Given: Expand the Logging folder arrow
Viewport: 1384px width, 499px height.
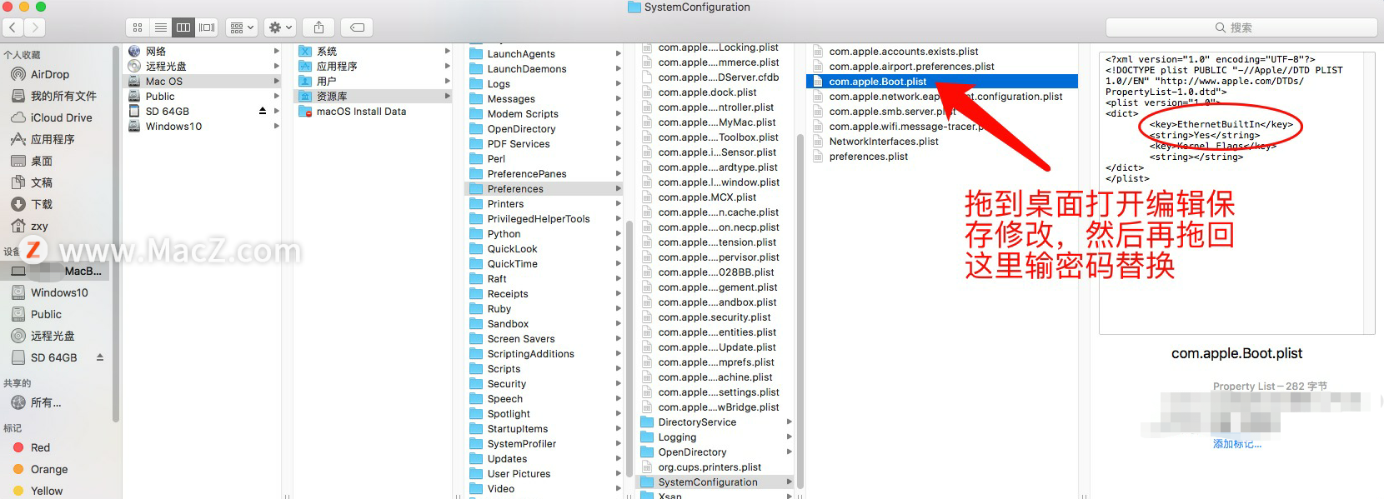Looking at the screenshot, I should pyautogui.click(x=790, y=437).
